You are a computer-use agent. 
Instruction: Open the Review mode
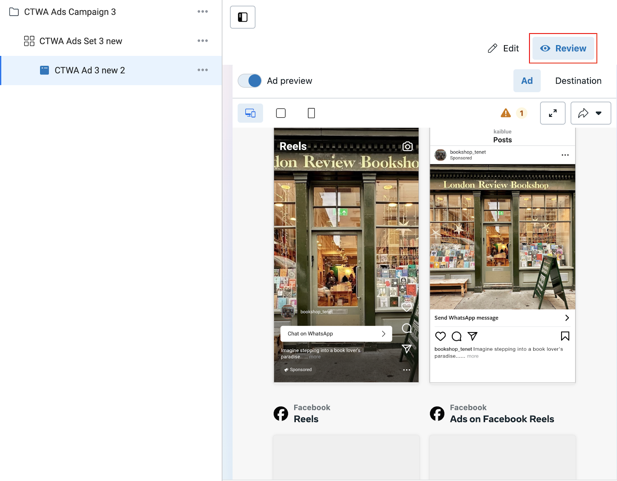pos(563,48)
